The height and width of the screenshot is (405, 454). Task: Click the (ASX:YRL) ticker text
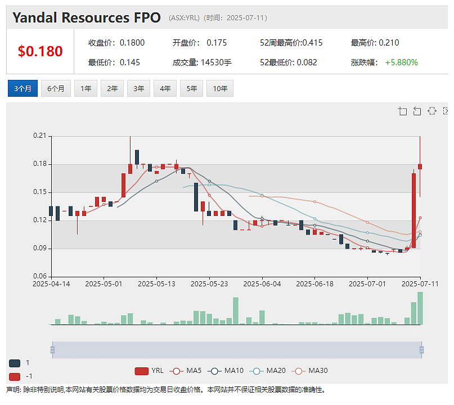184,18
